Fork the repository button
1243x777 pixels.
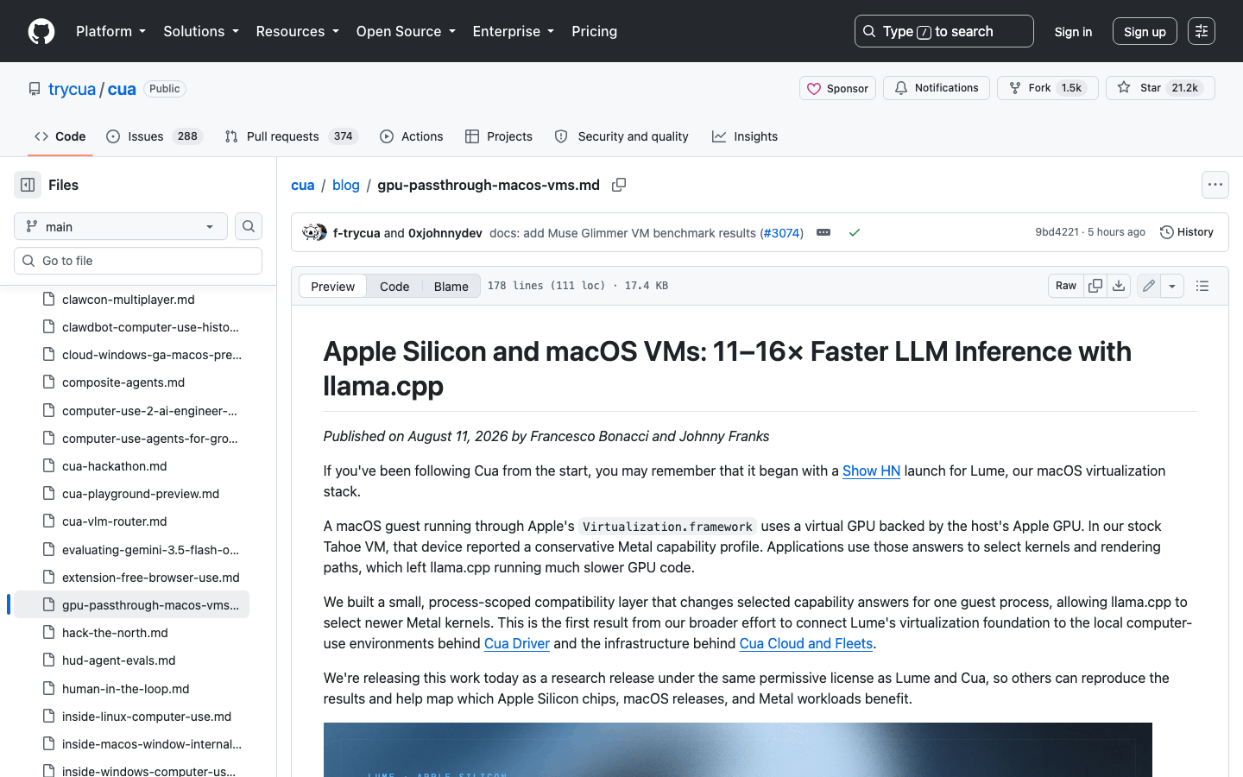[x=1047, y=88]
